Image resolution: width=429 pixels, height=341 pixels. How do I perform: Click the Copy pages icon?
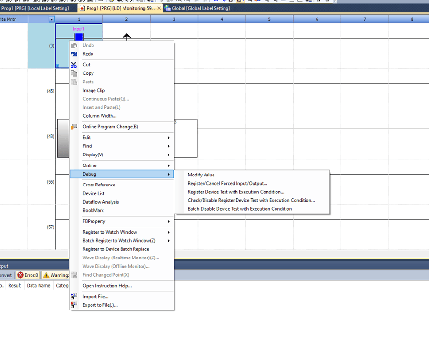click(74, 73)
